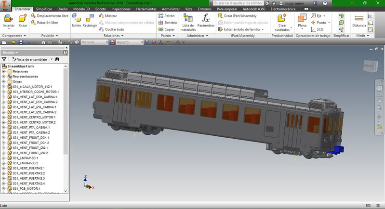This screenshot has width=385, height=209.
Task: Click the home view icon in quick access toolbar
Action: click(43, 42)
